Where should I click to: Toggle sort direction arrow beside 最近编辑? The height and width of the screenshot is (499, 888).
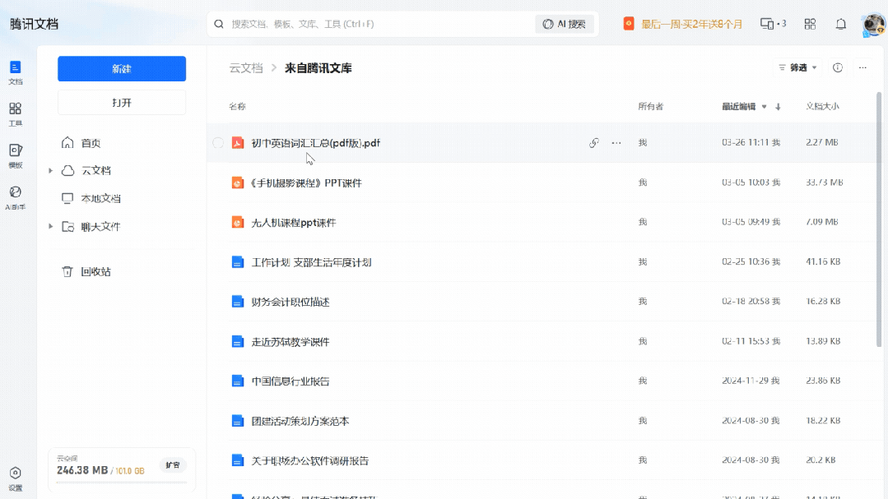click(779, 106)
